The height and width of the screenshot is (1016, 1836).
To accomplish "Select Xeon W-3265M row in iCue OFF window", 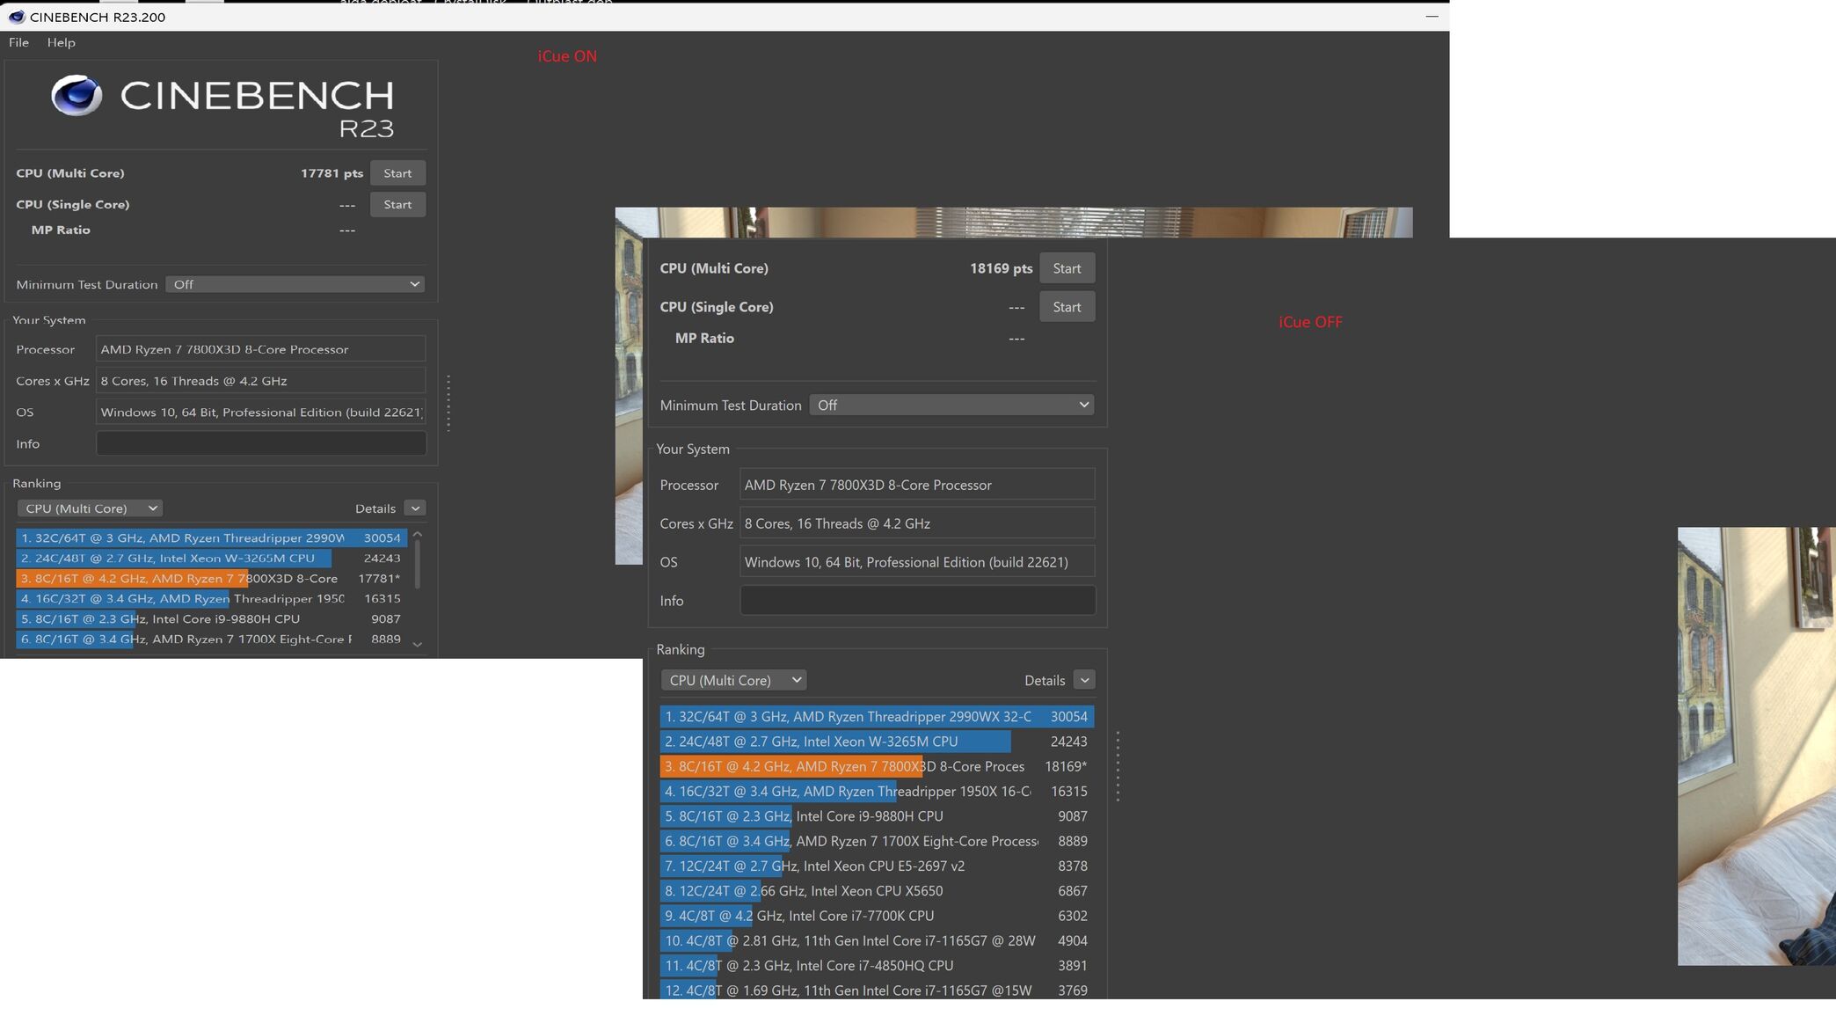I will coord(877,742).
